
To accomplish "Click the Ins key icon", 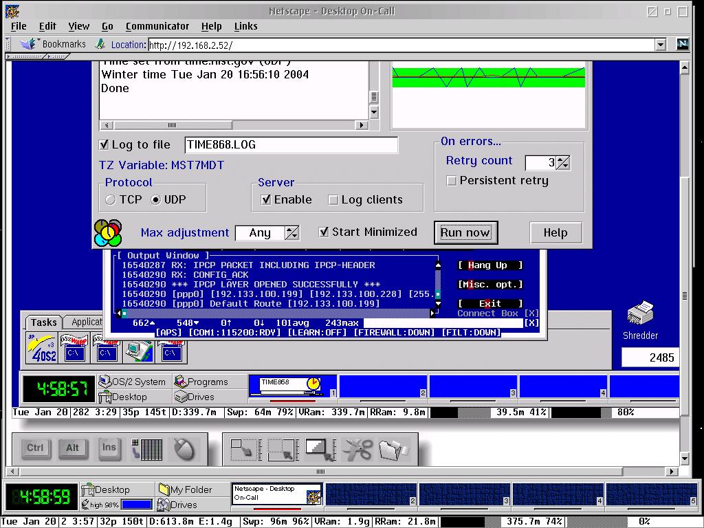I will click(x=109, y=448).
